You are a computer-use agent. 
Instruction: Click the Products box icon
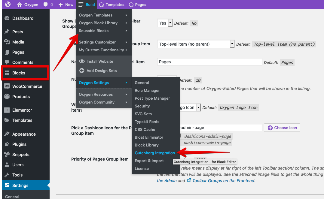tap(7, 96)
